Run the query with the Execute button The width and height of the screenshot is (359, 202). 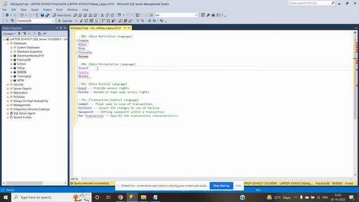(x=65, y=21)
